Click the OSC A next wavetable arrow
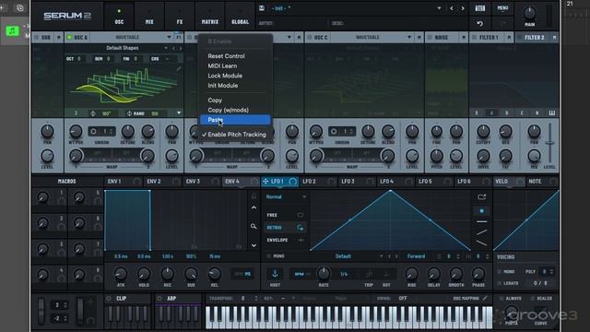The height and width of the screenshot is (332, 590). click(x=181, y=48)
